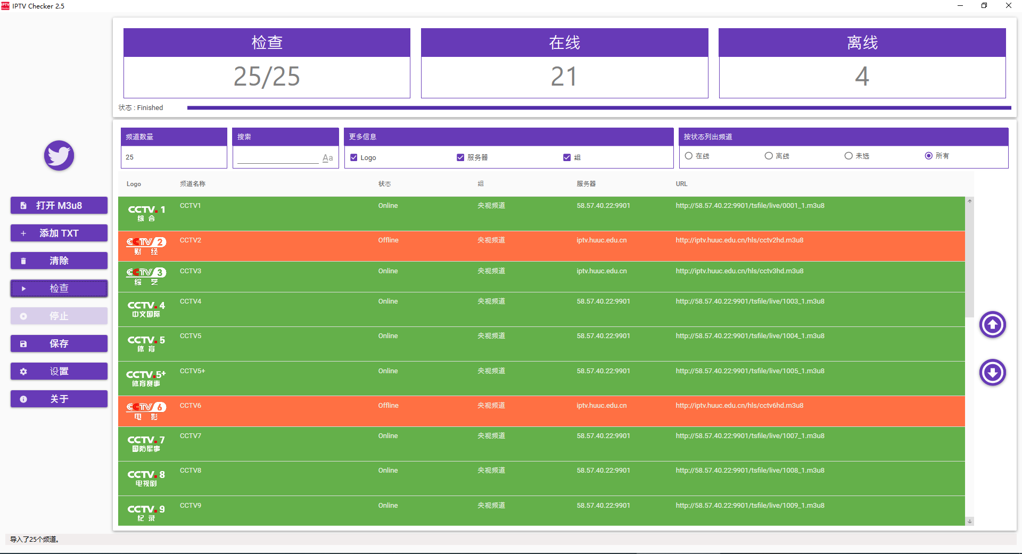Save results with the 保存 button

59,343
